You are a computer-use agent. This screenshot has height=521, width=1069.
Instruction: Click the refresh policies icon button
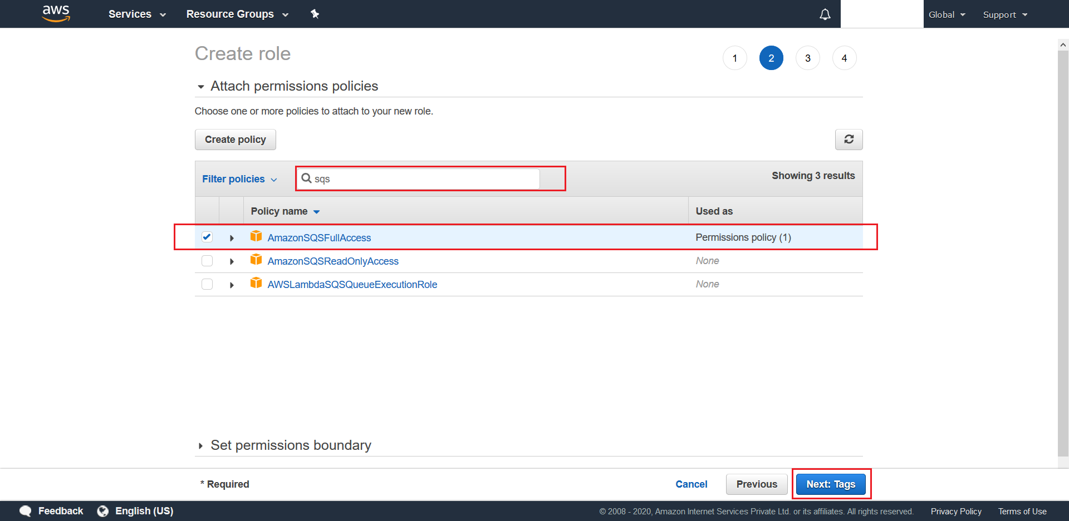849,140
